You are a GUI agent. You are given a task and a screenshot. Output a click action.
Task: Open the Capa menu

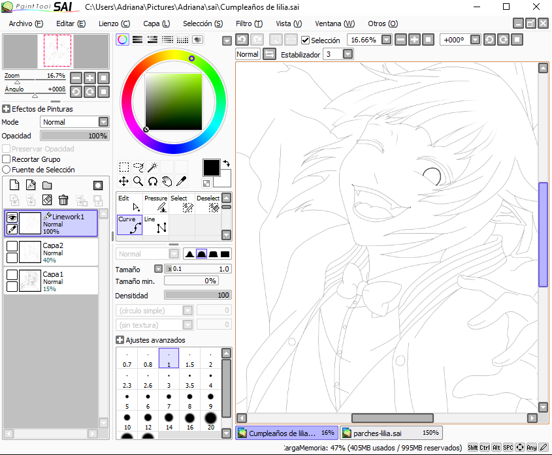pyautogui.click(x=156, y=24)
